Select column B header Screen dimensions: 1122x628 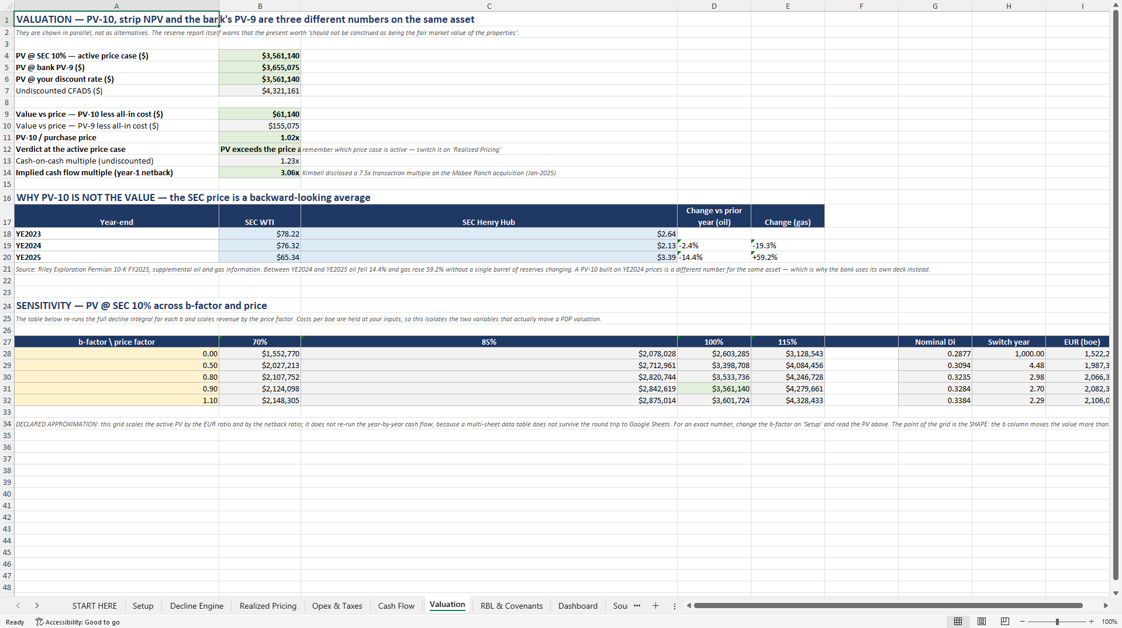(x=260, y=6)
